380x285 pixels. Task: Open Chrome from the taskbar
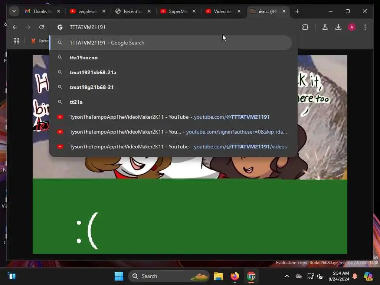[x=251, y=276]
